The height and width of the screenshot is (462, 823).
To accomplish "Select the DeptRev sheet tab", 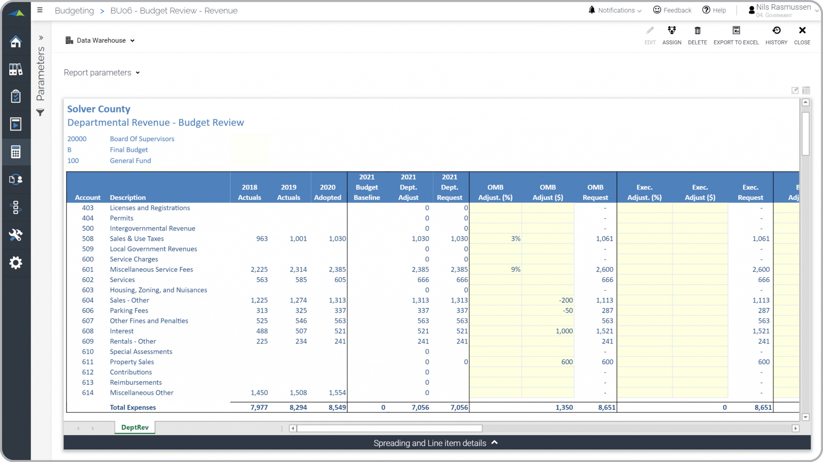I will [135, 427].
